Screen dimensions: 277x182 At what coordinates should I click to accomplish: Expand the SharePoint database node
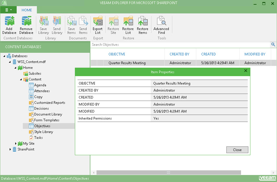10,149
